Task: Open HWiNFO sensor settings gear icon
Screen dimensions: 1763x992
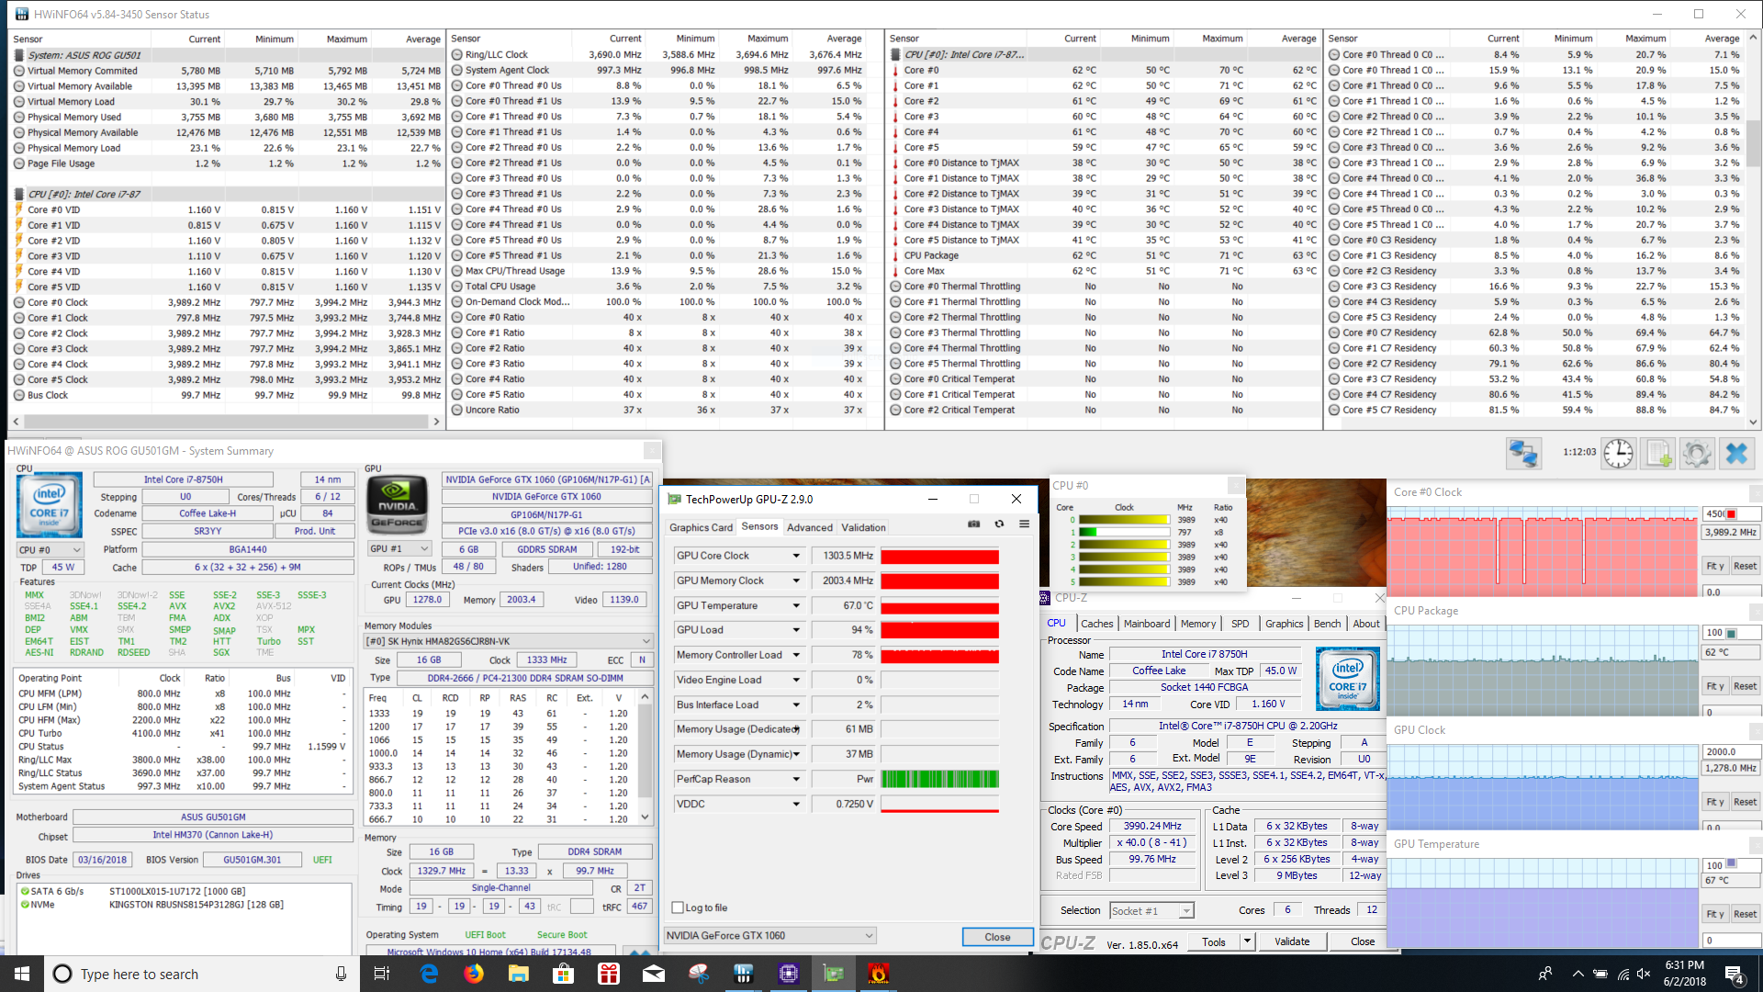Action: coord(1697,454)
